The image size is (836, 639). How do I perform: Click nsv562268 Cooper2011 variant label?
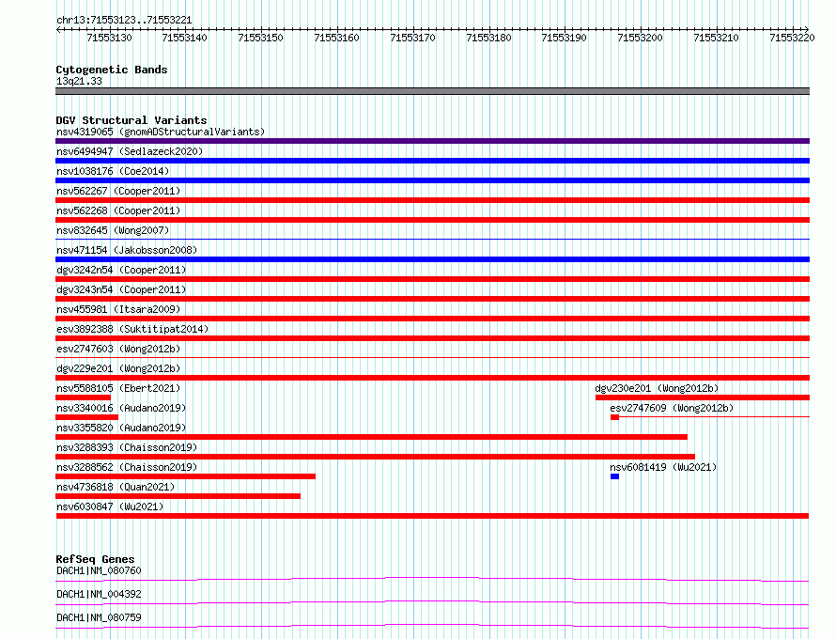(118, 210)
